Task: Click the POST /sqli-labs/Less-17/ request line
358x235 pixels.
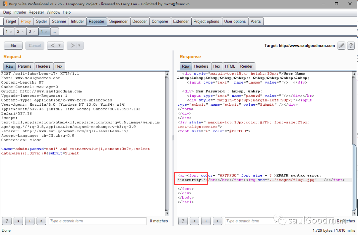Action: (x=40, y=74)
